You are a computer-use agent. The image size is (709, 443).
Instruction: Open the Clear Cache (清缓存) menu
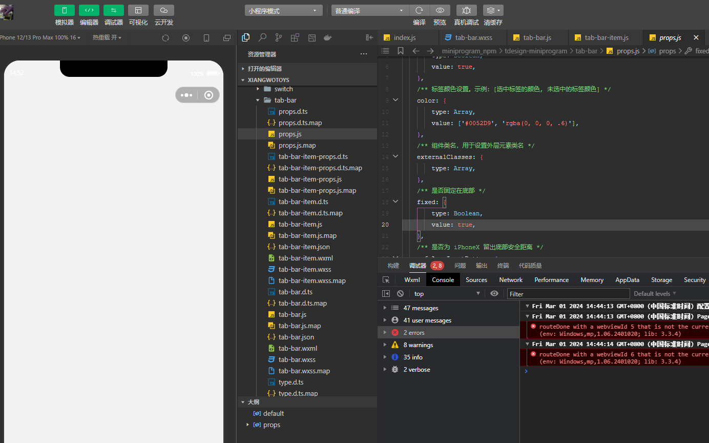[493, 10]
